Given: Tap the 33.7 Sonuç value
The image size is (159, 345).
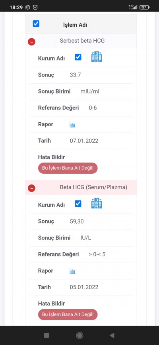Looking at the screenshot, I should click(x=76, y=75).
